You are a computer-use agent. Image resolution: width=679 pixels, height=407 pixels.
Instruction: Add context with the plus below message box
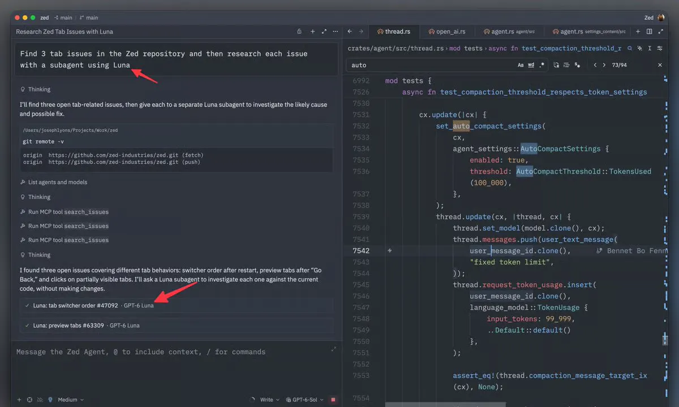point(19,400)
